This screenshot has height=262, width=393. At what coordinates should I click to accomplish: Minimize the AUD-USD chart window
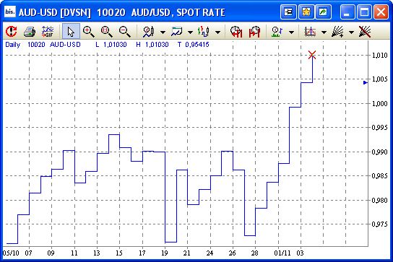(347, 12)
